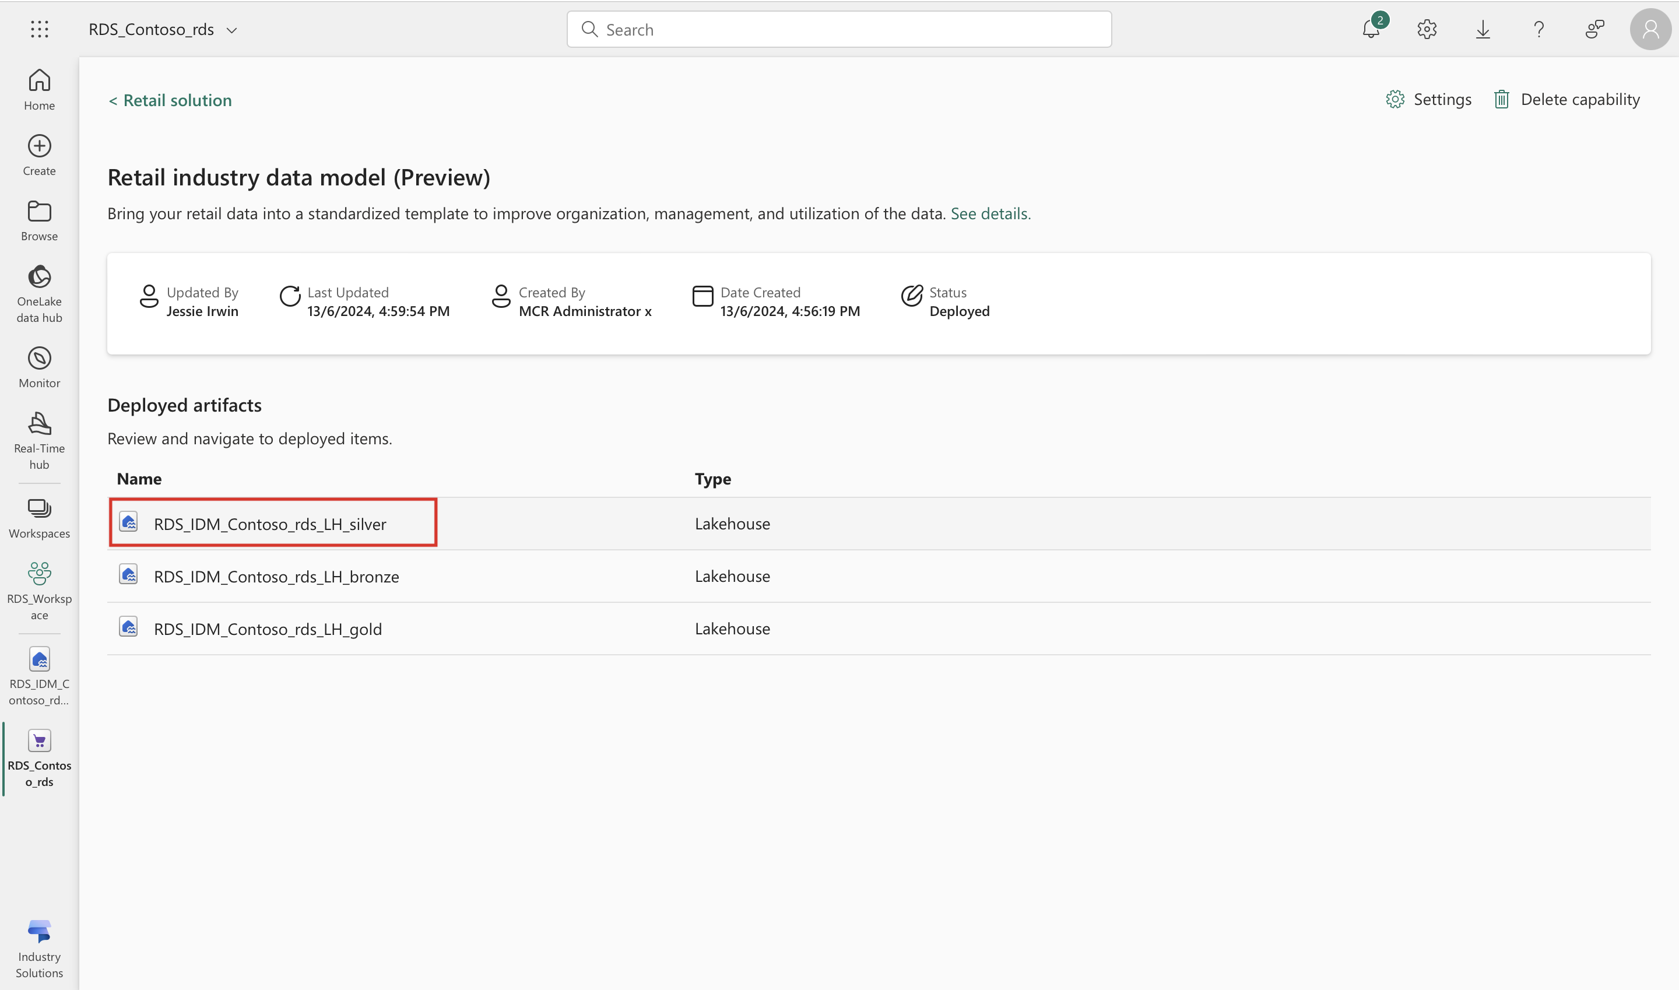
Task: Click the Name column header
Action: [139, 479]
